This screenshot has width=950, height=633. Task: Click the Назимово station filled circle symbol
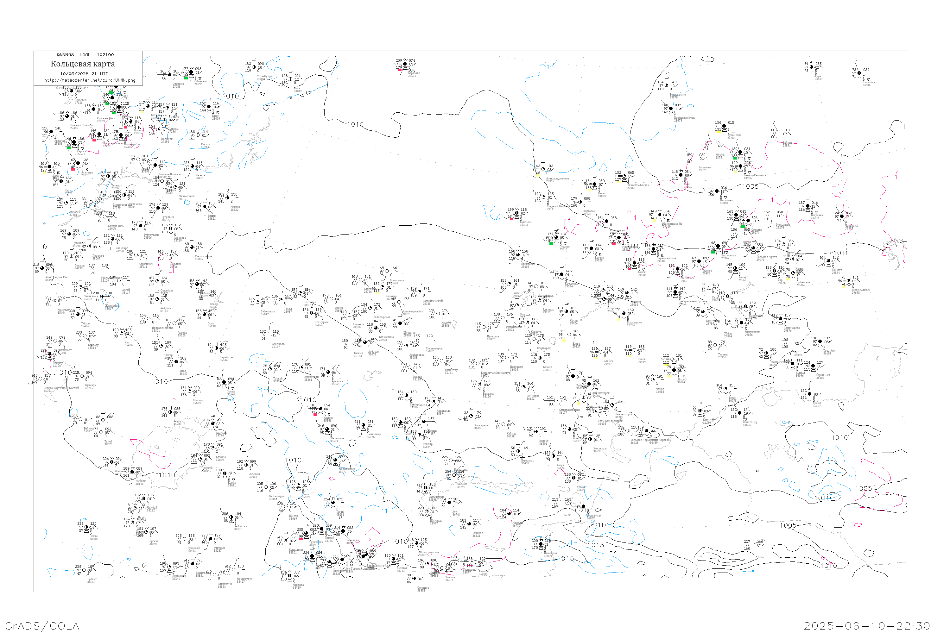(717, 191)
